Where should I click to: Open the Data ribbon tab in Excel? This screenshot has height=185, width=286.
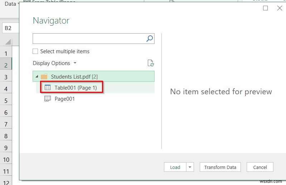pyautogui.click(x=10, y=4)
